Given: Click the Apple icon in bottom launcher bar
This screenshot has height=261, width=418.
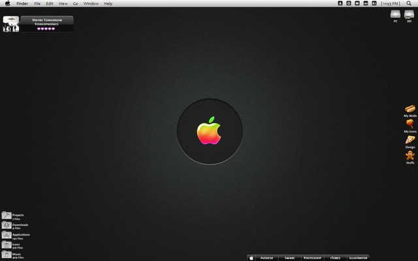Looking at the screenshot, I should 251,258.
